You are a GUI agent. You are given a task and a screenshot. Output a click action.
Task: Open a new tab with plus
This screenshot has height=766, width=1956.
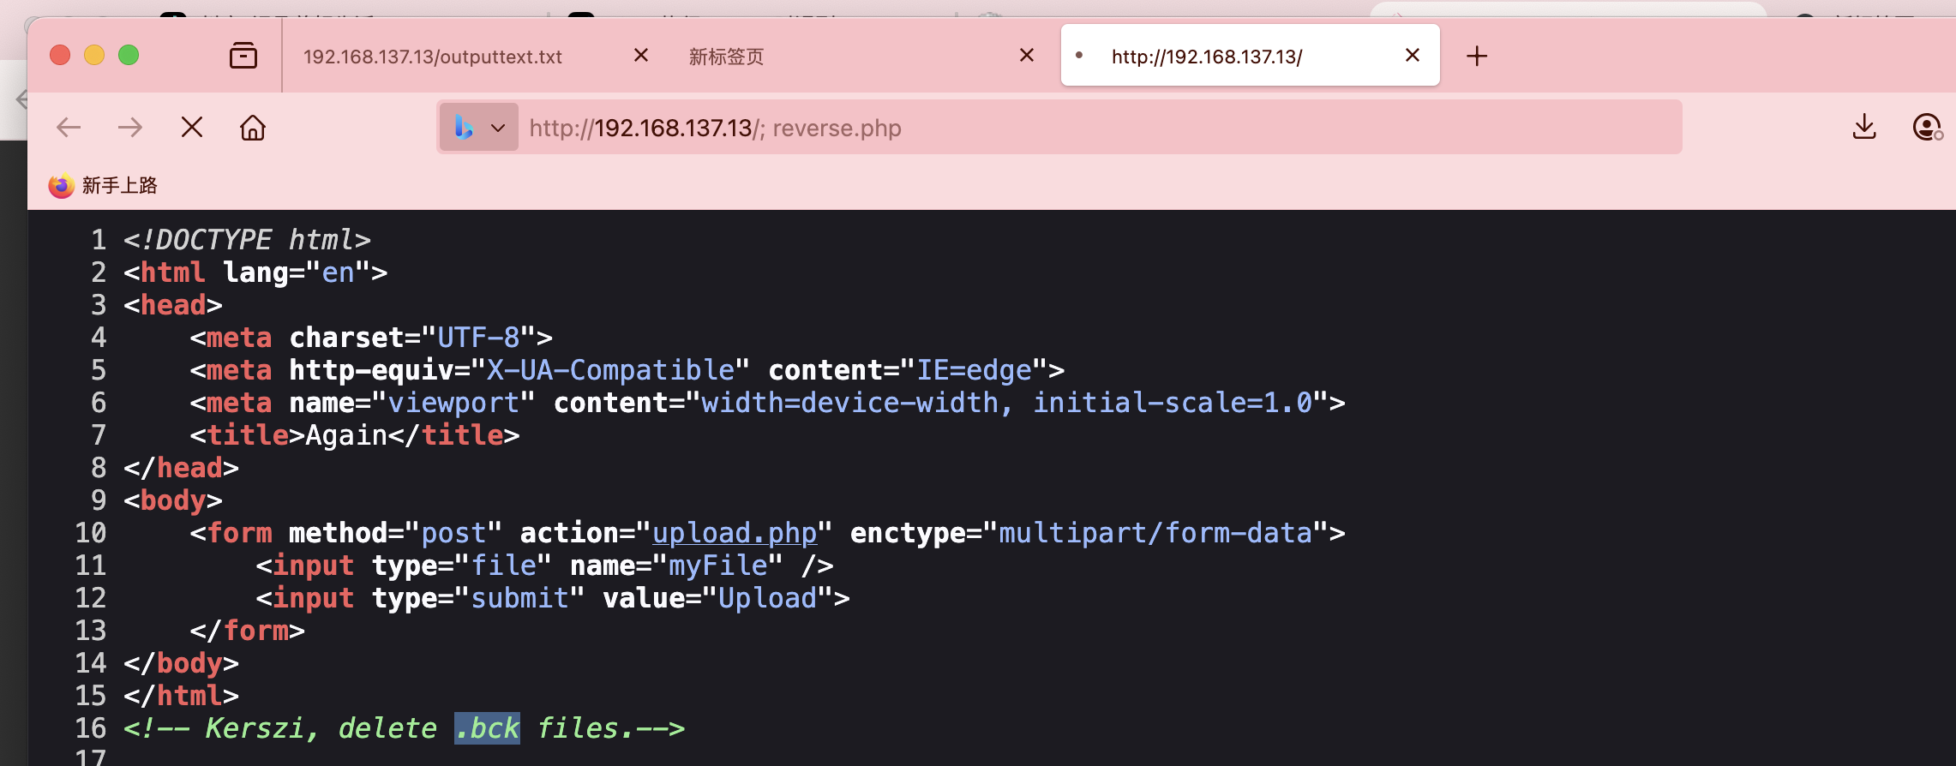point(1477,57)
